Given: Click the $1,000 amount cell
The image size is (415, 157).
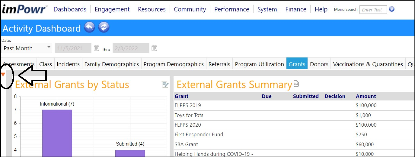Looking at the screenshot, I should 363,115.
